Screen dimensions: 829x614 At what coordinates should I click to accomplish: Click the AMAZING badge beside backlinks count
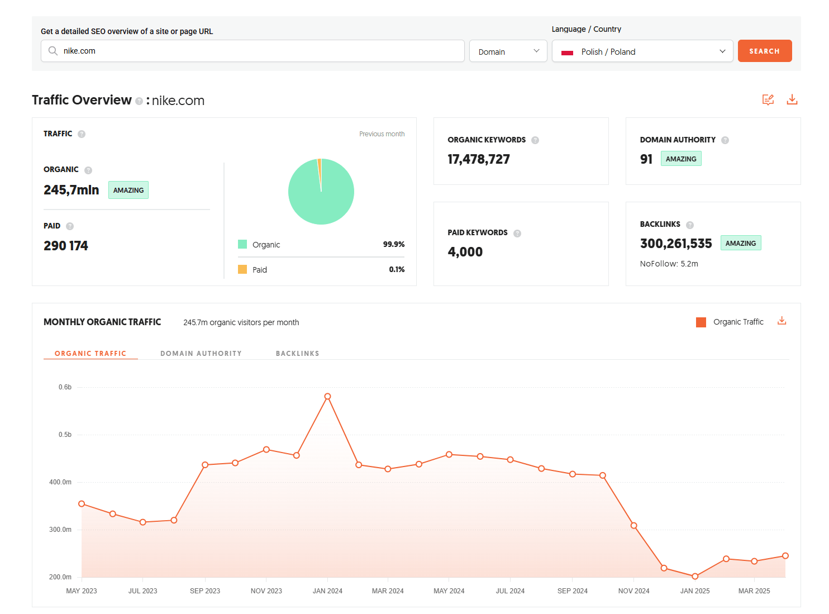(x=741, y=243)
